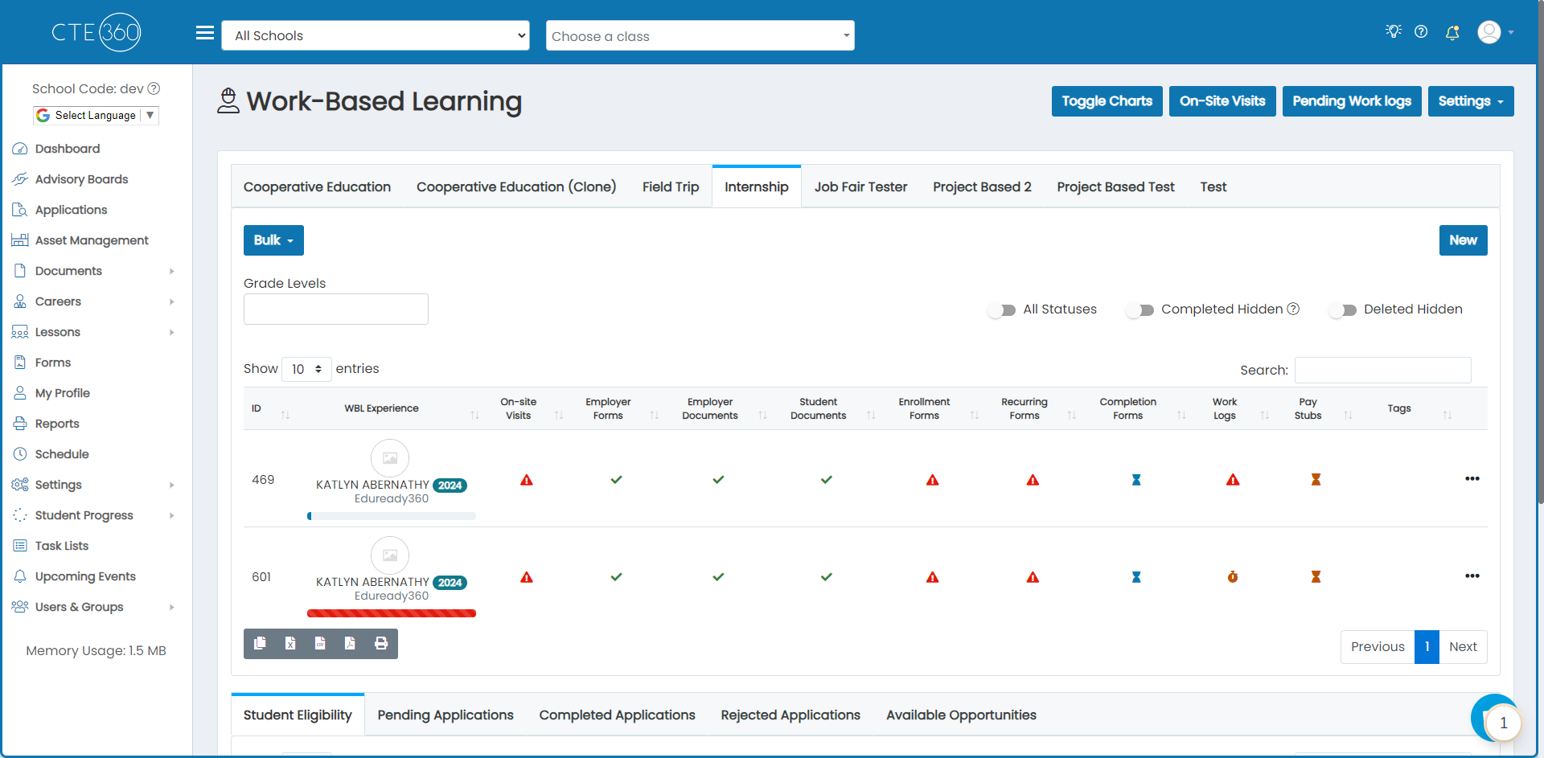Click Enrollment Forms warning icon for ID 601

[x=933, y=577]
